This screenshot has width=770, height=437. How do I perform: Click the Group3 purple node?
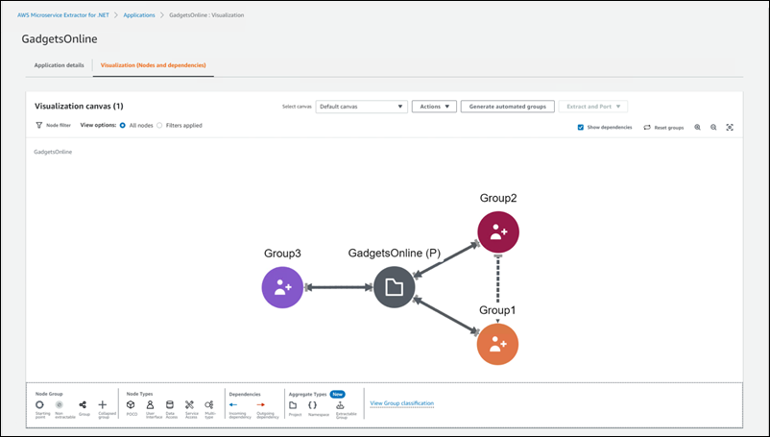282,287
